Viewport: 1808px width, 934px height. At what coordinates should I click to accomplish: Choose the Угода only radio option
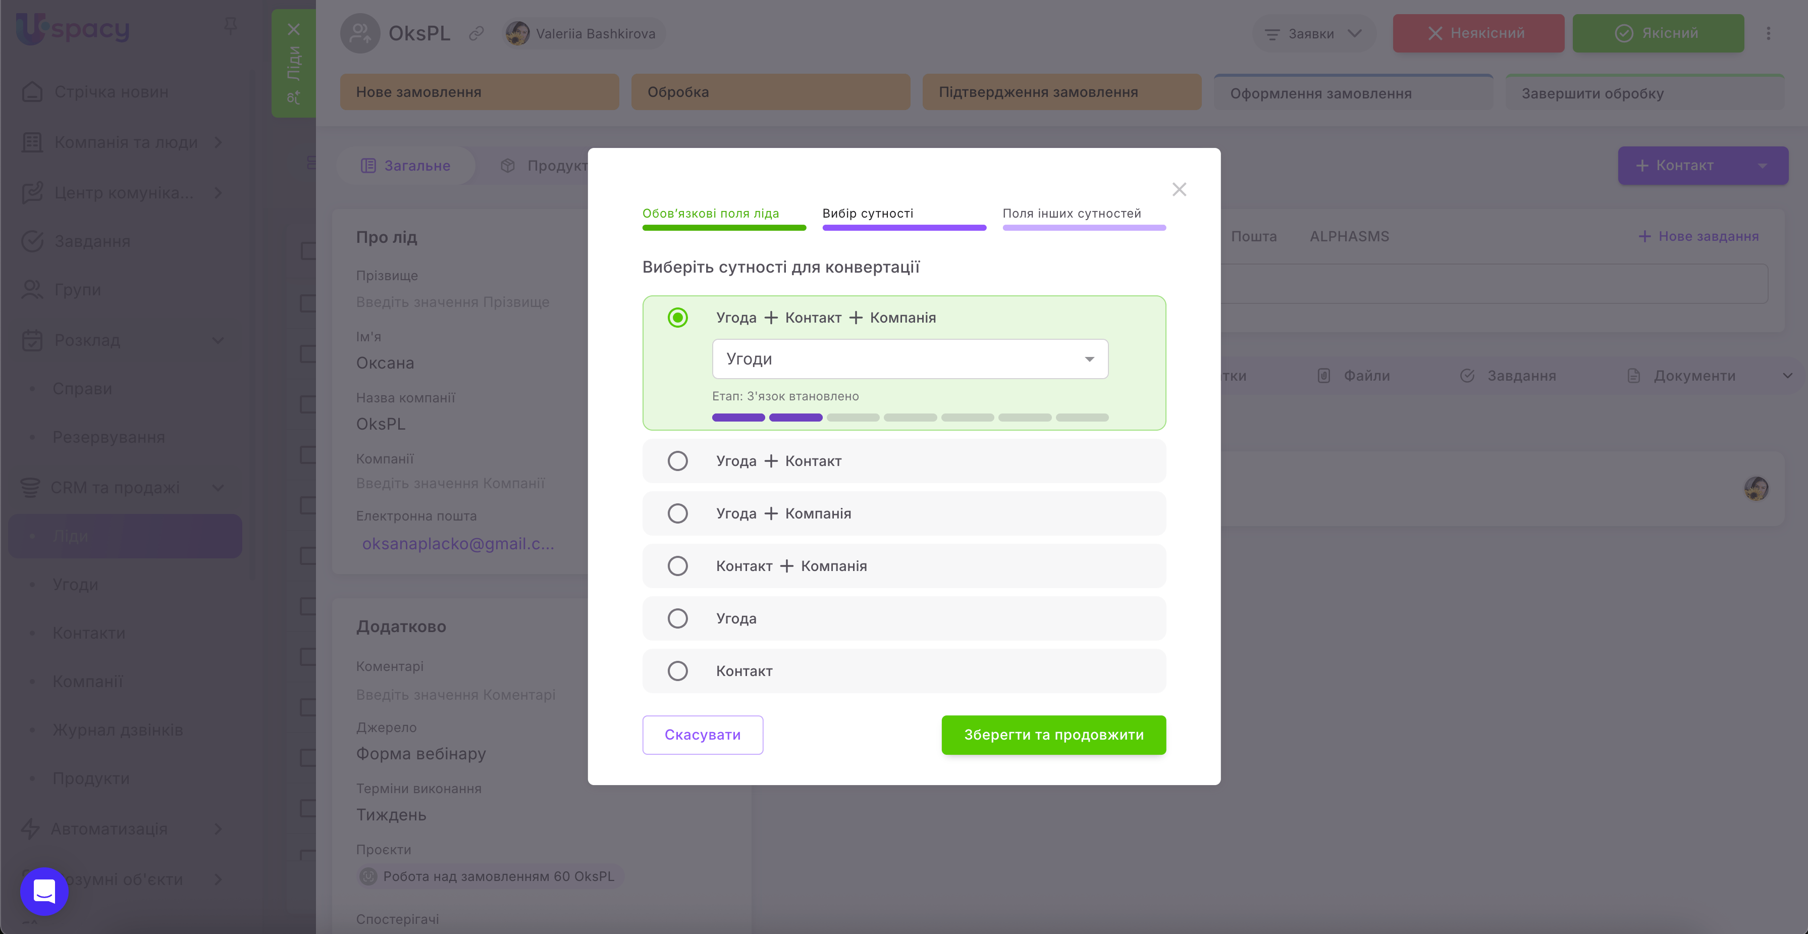click(x=677, y=618)
